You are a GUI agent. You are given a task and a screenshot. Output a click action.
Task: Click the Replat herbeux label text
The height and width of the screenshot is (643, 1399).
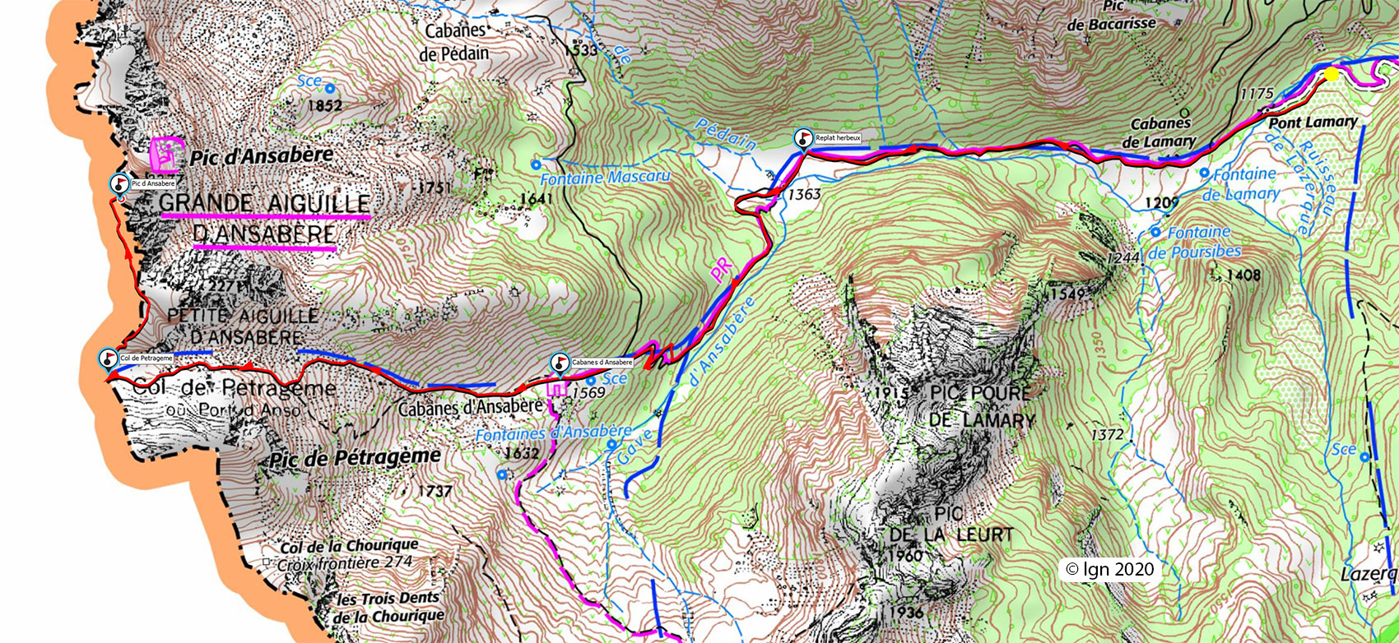coord(838,138)
